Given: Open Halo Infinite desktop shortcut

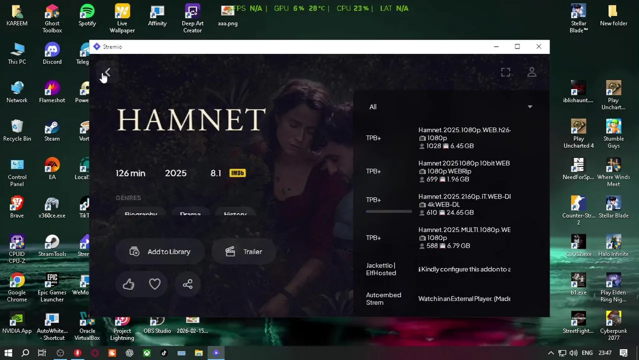Looking at the screenshot, I should point(613,245).
